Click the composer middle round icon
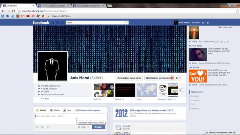Screen dimensions: 240x135 [42, 127]
